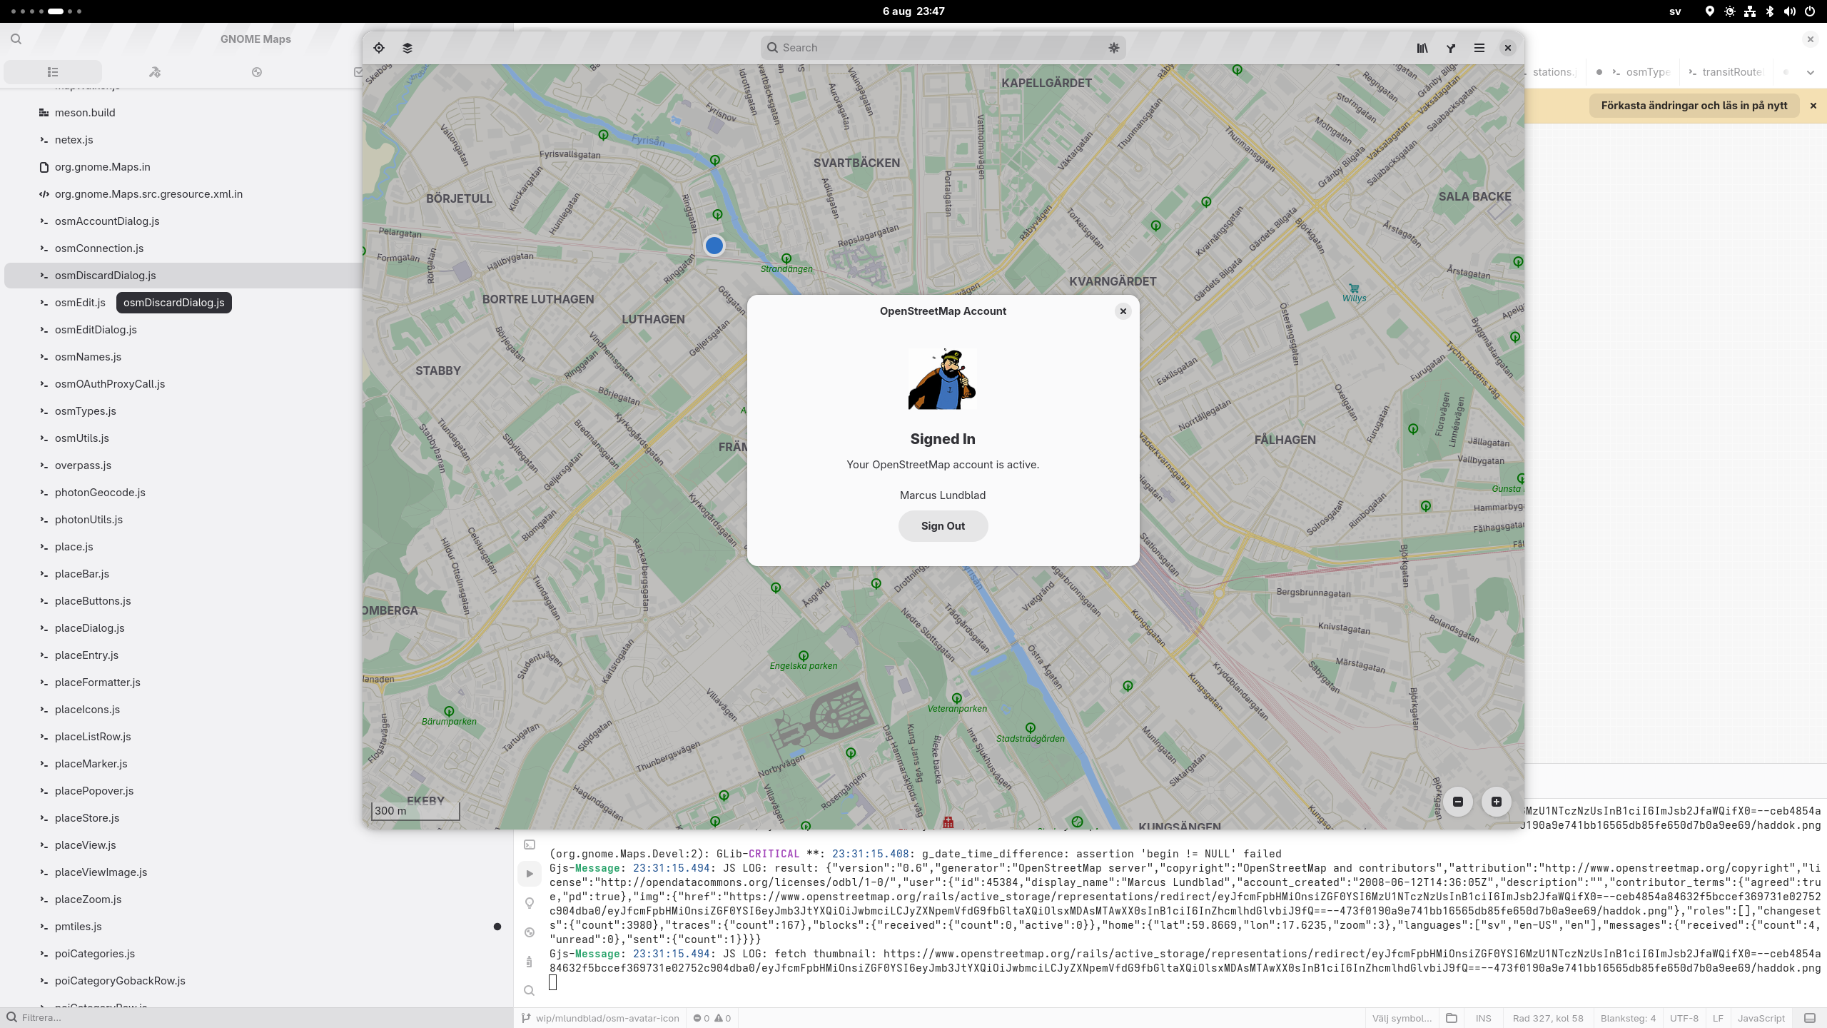Click the blue current location dot on the map

coord(714,246)
